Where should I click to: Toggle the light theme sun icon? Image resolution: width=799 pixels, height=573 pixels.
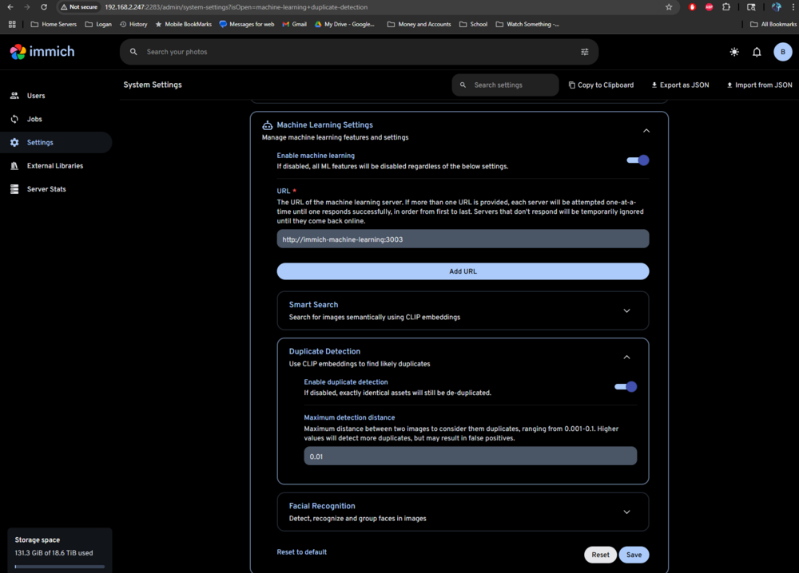pyautogui.click(x=734, y=52)
